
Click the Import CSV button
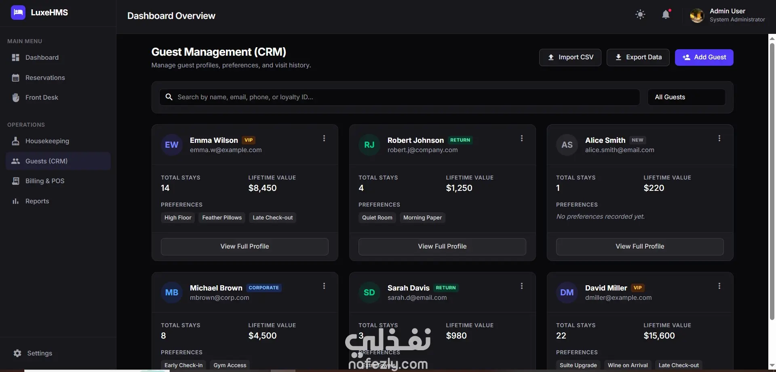[570, 57]
